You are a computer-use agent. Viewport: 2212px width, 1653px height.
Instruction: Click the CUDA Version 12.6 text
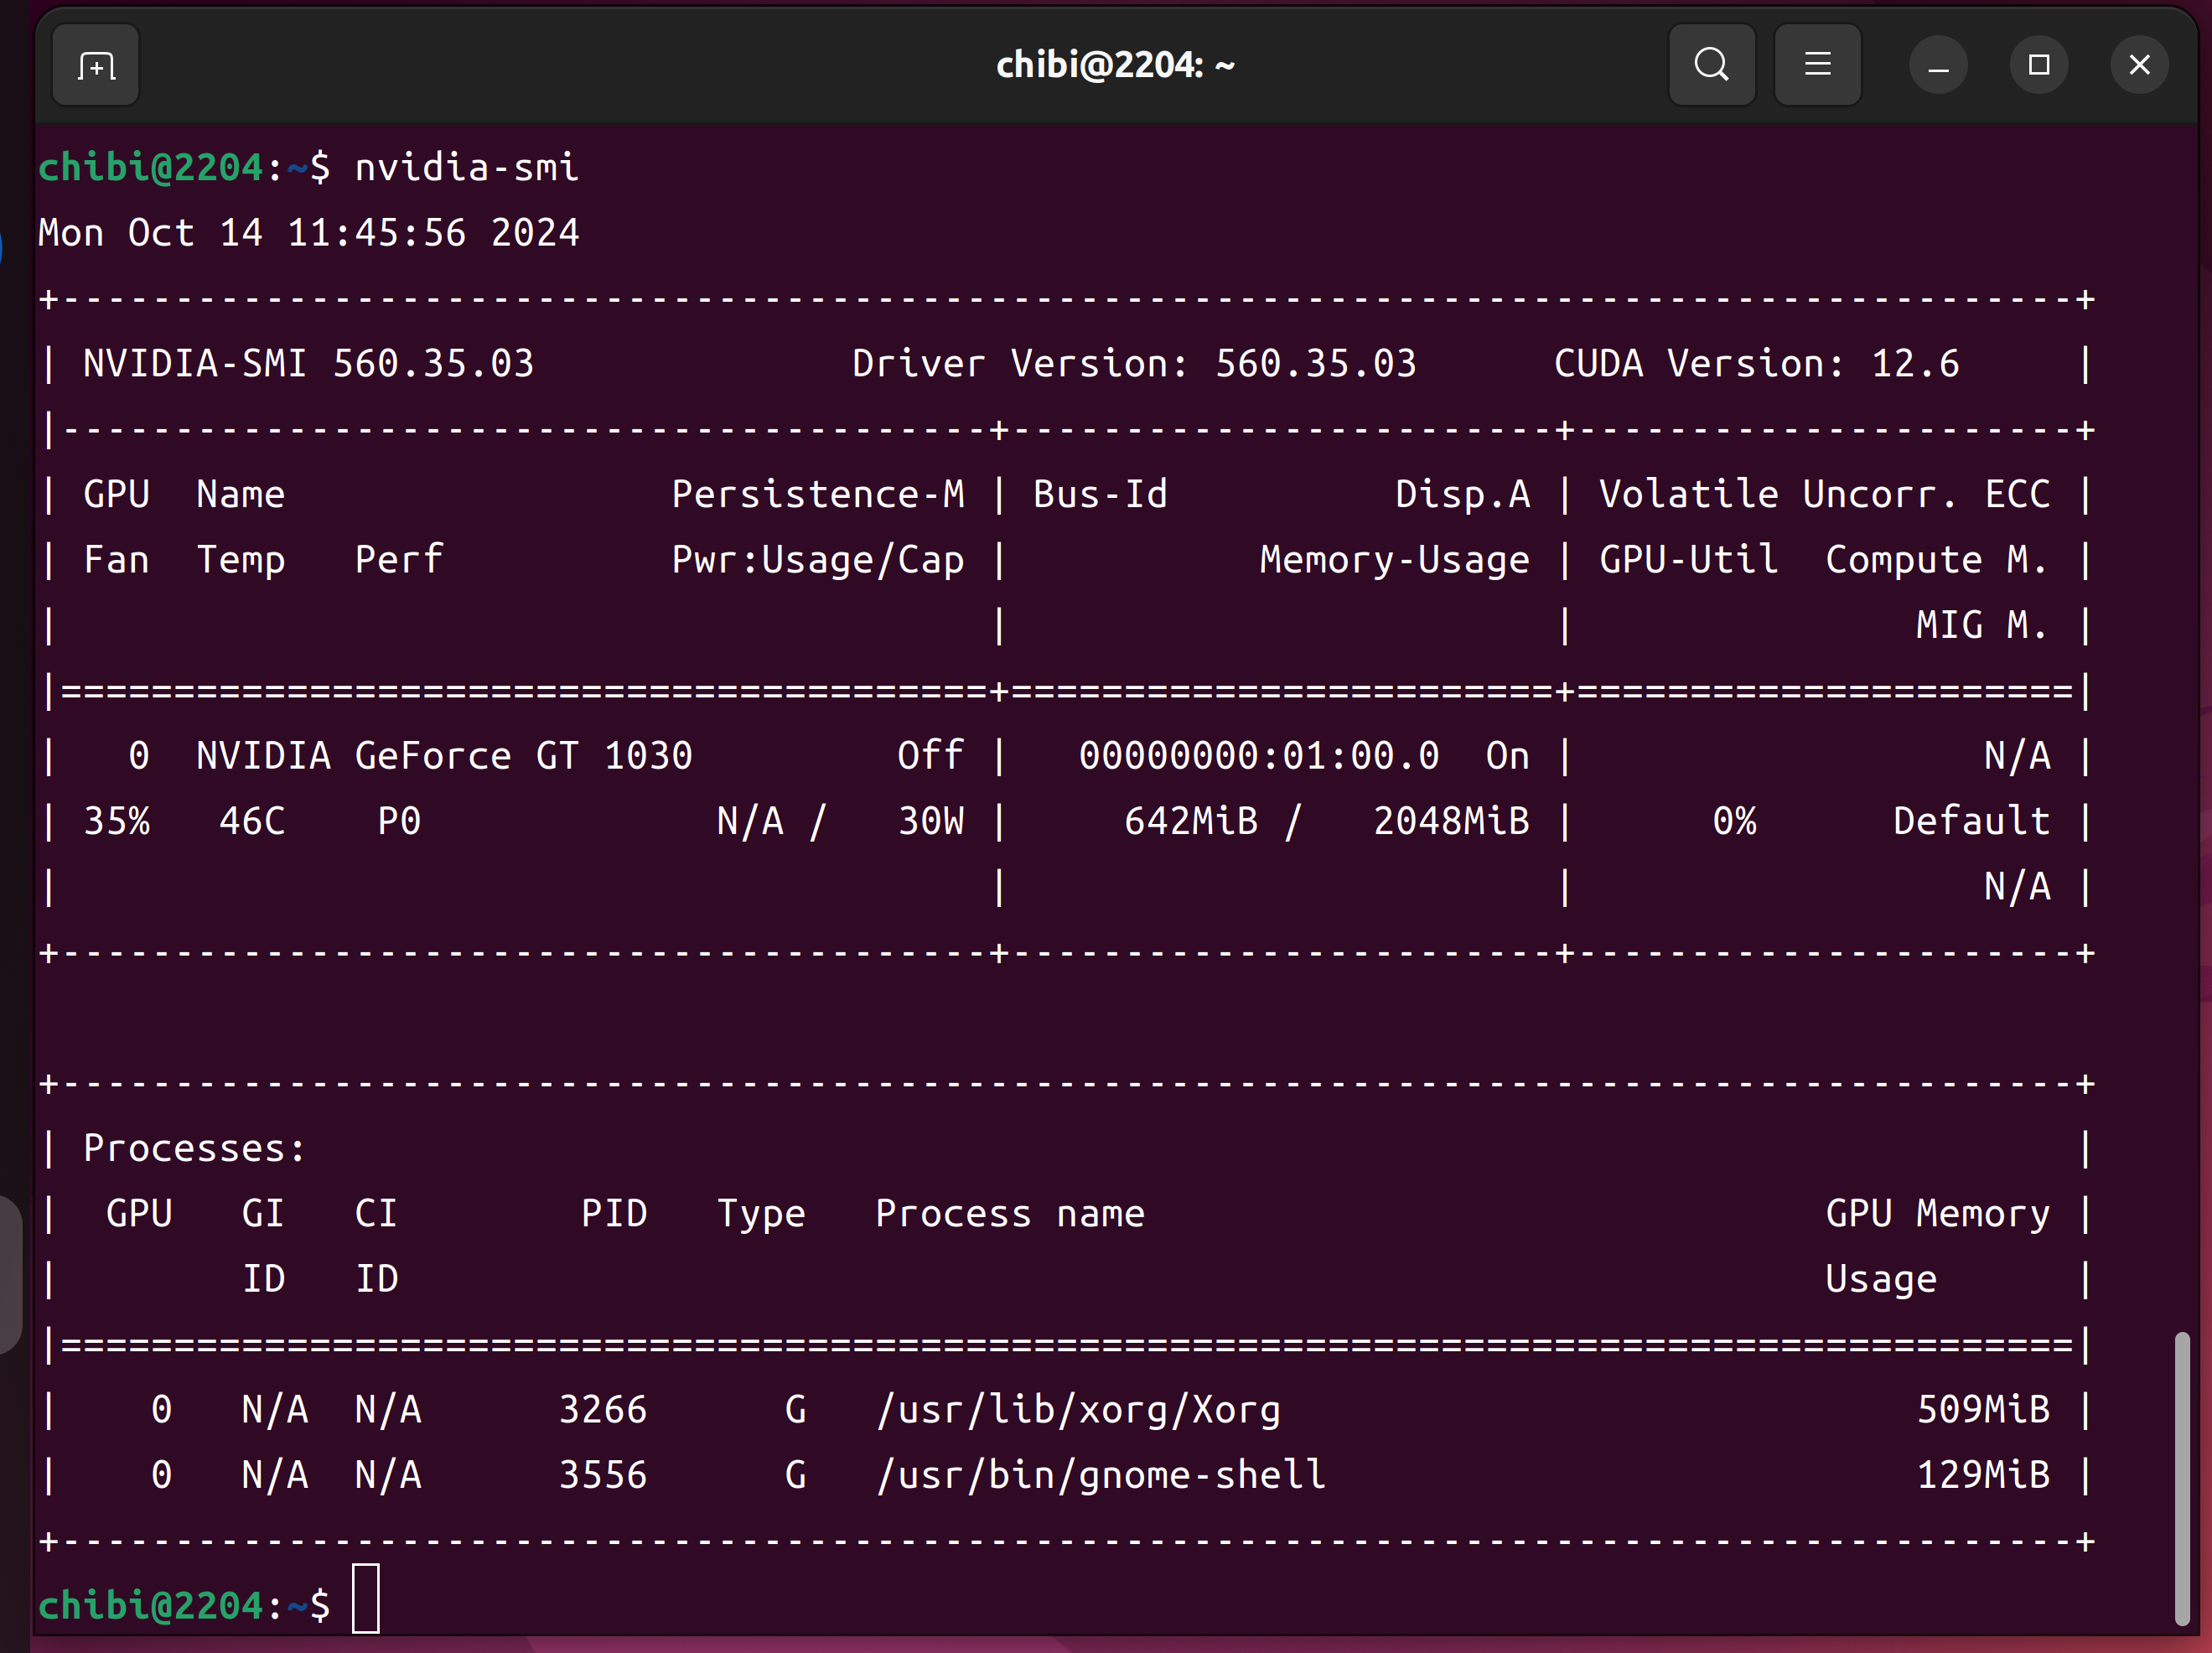(x=1756, y=364)
